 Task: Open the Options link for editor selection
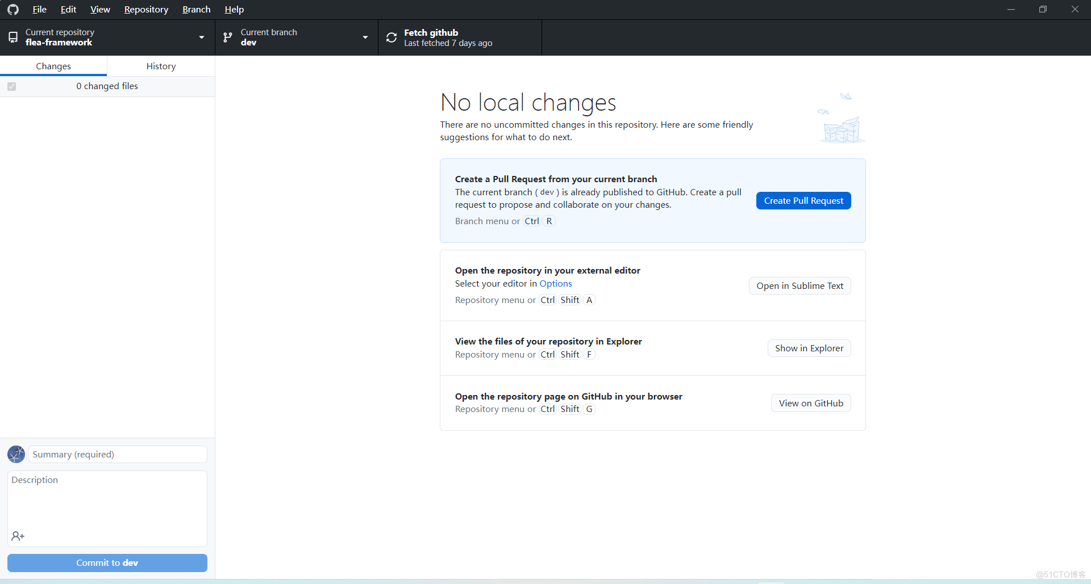click(556, 283)
